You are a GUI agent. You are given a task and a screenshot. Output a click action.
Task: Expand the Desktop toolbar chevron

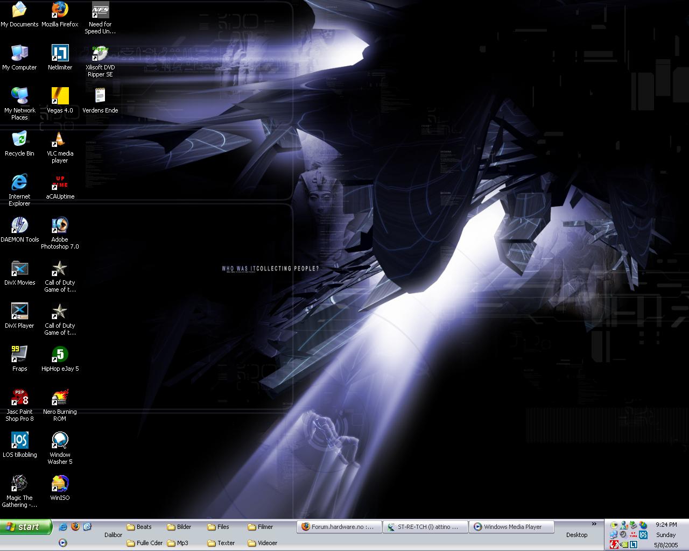click(x=594, y=524)
